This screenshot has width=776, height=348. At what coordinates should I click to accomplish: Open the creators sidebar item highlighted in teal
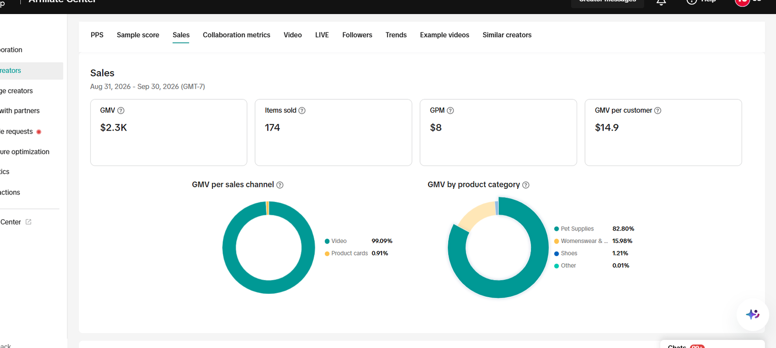[x=32, y=71]
